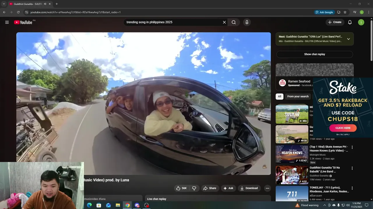Open Heaven Knows lyric video thumbnail

tap(292, 154)
